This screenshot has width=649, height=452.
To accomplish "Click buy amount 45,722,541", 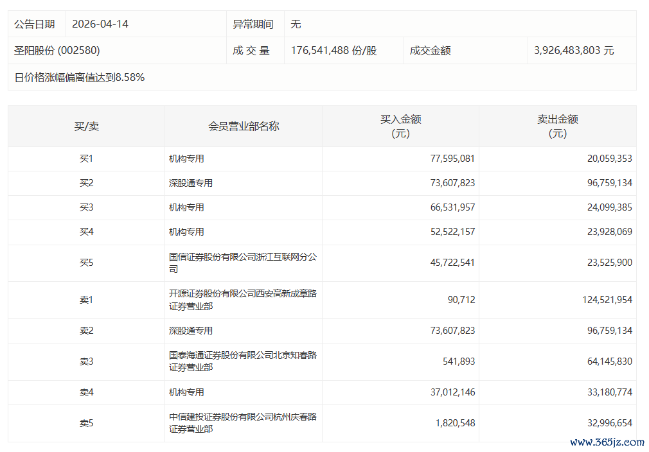I will 452,263.
